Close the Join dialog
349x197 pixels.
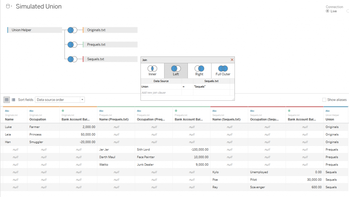[x=232, y=60]
